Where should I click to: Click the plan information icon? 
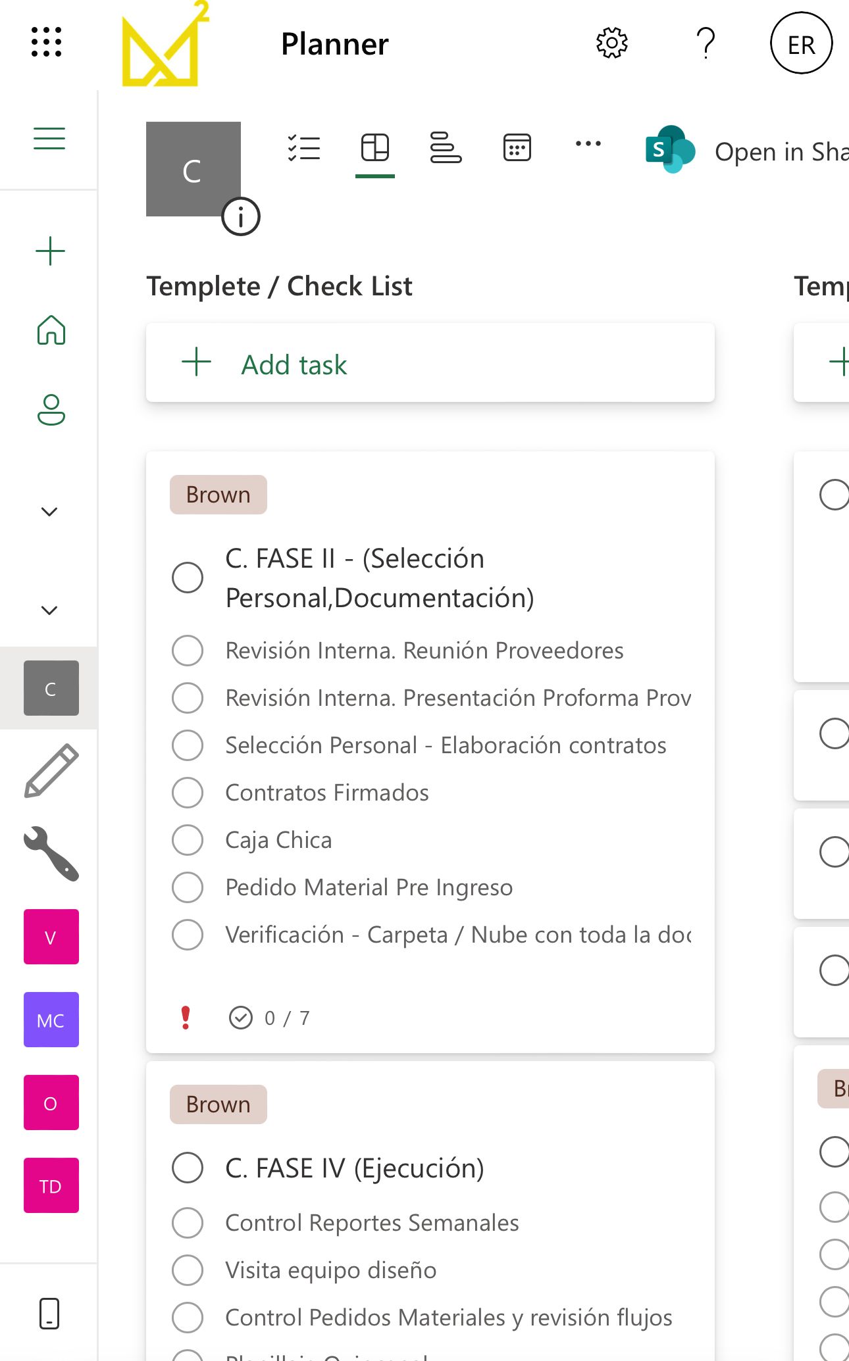241,216
